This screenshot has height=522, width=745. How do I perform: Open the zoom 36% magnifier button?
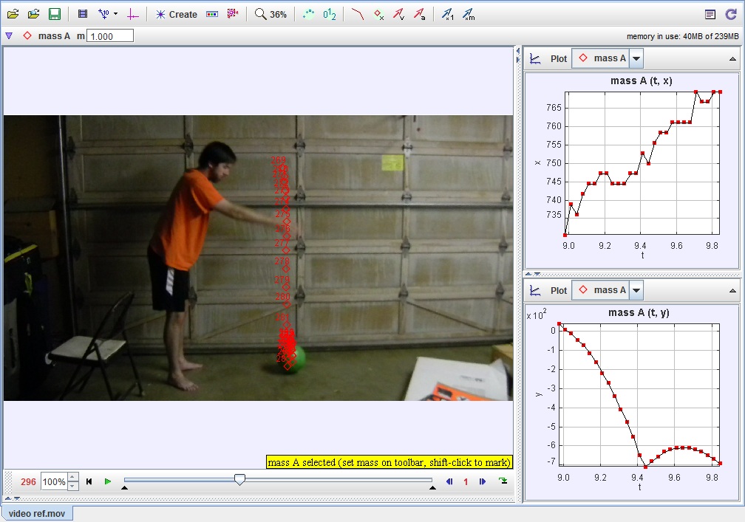(x=271, y=14)
